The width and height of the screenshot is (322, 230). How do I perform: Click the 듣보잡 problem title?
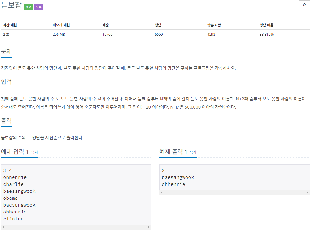pyautogui.click(x=11, y=5)
